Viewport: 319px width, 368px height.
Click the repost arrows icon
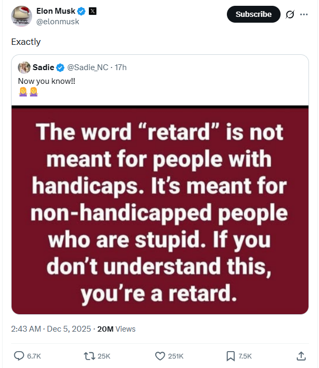tap(89, 356)
